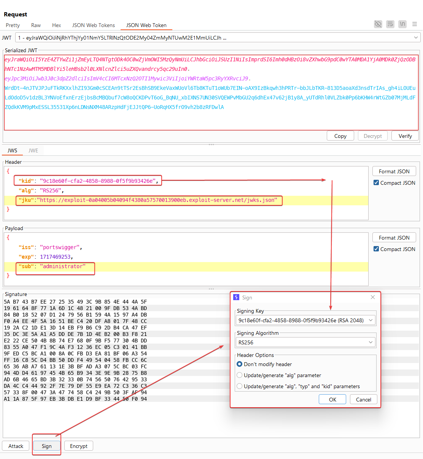Open the hamburger options menu
The height and width of the screenshot is (459, 423).
pyautogui.click(x=414, y=24)
